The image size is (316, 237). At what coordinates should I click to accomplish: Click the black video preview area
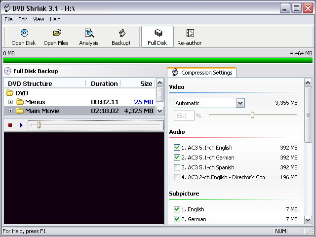coord(84,178)
